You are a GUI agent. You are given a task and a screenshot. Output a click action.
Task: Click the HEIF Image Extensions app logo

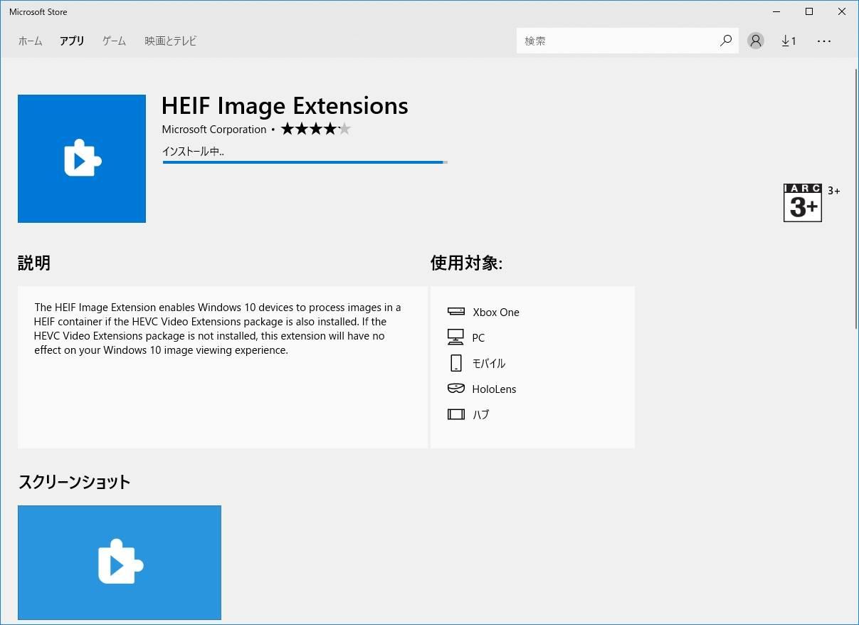82,159
